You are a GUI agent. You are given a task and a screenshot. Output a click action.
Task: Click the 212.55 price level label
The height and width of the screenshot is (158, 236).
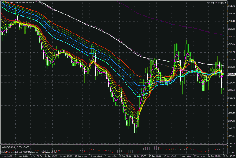pyautogui.click(x=232, y=36)
